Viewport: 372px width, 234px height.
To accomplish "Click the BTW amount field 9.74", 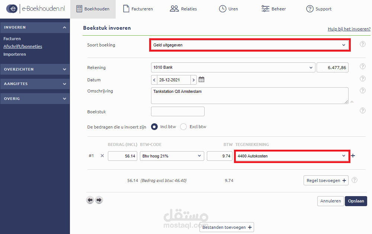I will 220,156.
